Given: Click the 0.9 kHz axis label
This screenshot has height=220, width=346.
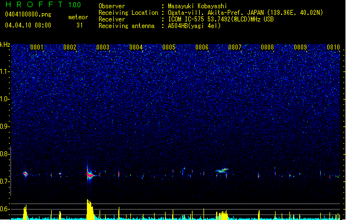Looking at the screenshot, I should [x=4, y=127].
